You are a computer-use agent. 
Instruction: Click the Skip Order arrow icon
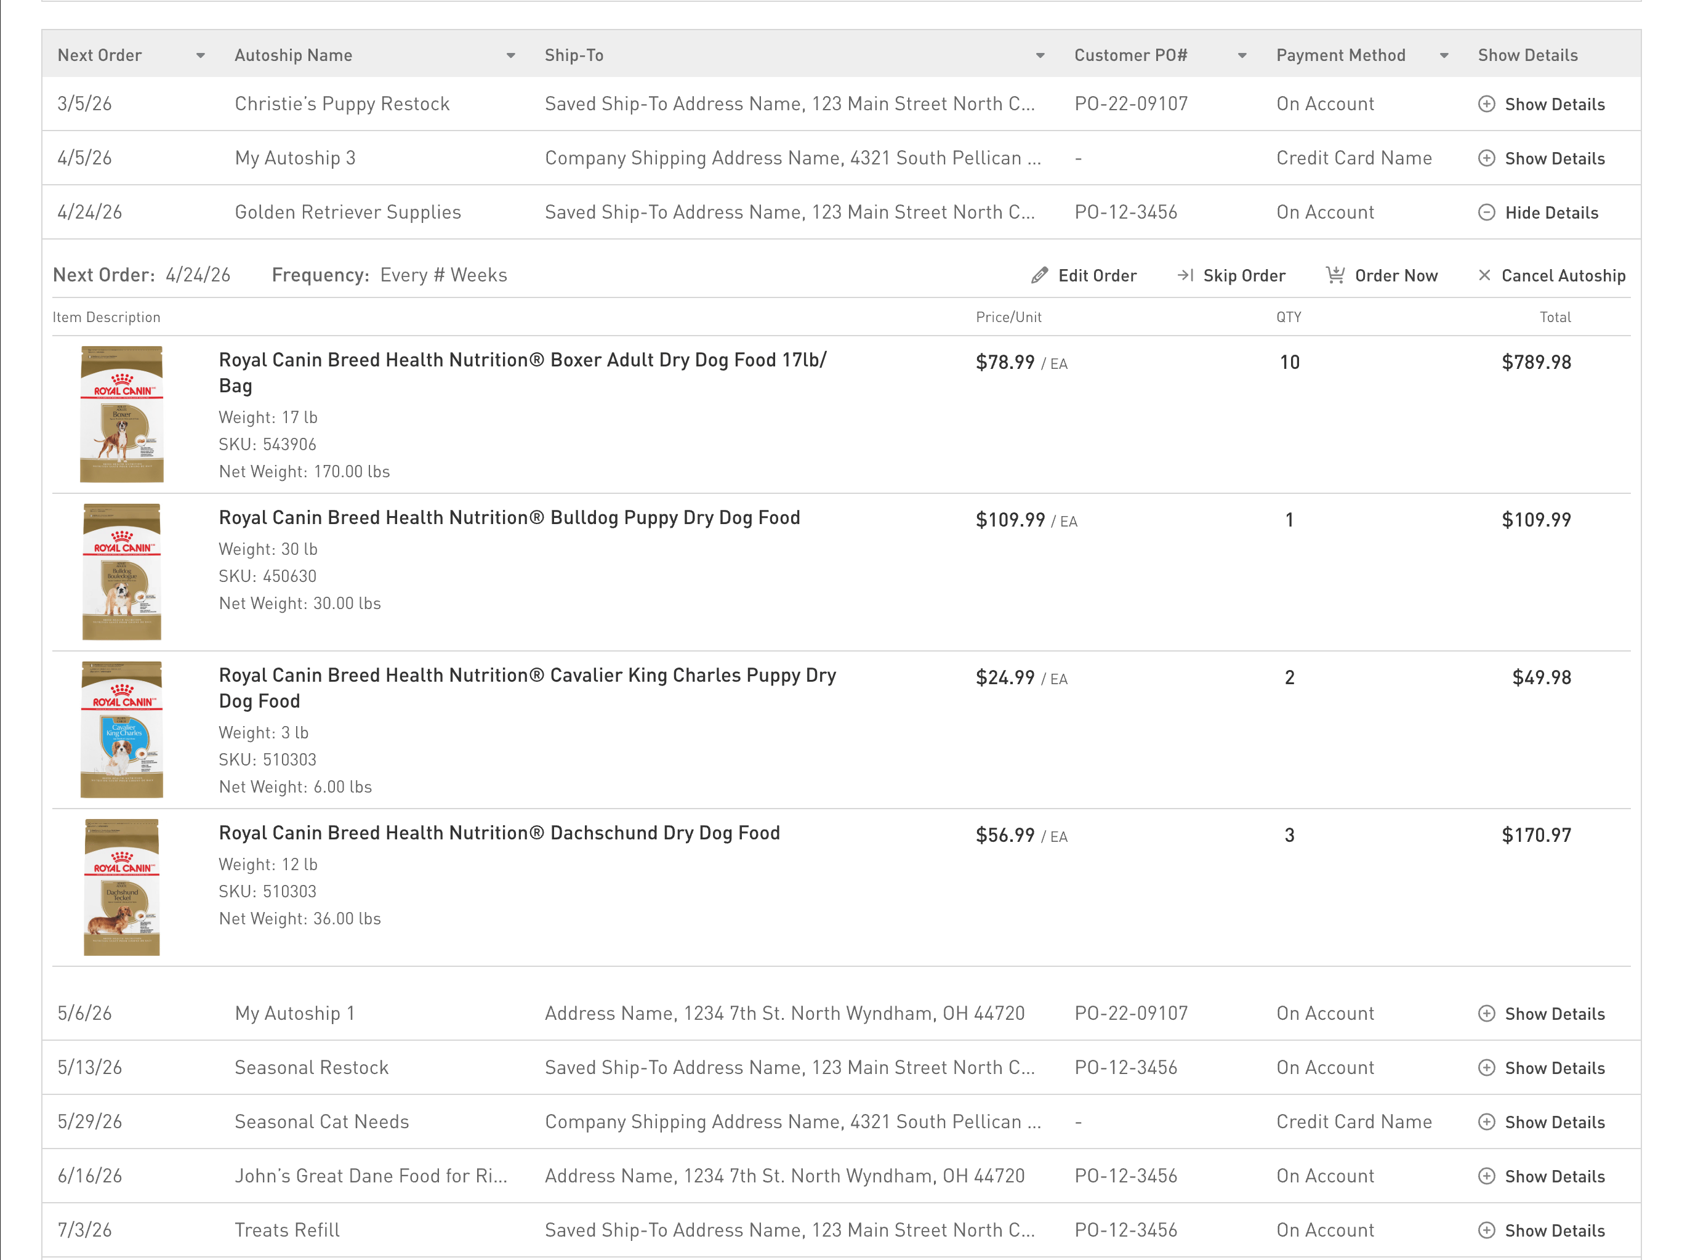[x=1185, y=275]
